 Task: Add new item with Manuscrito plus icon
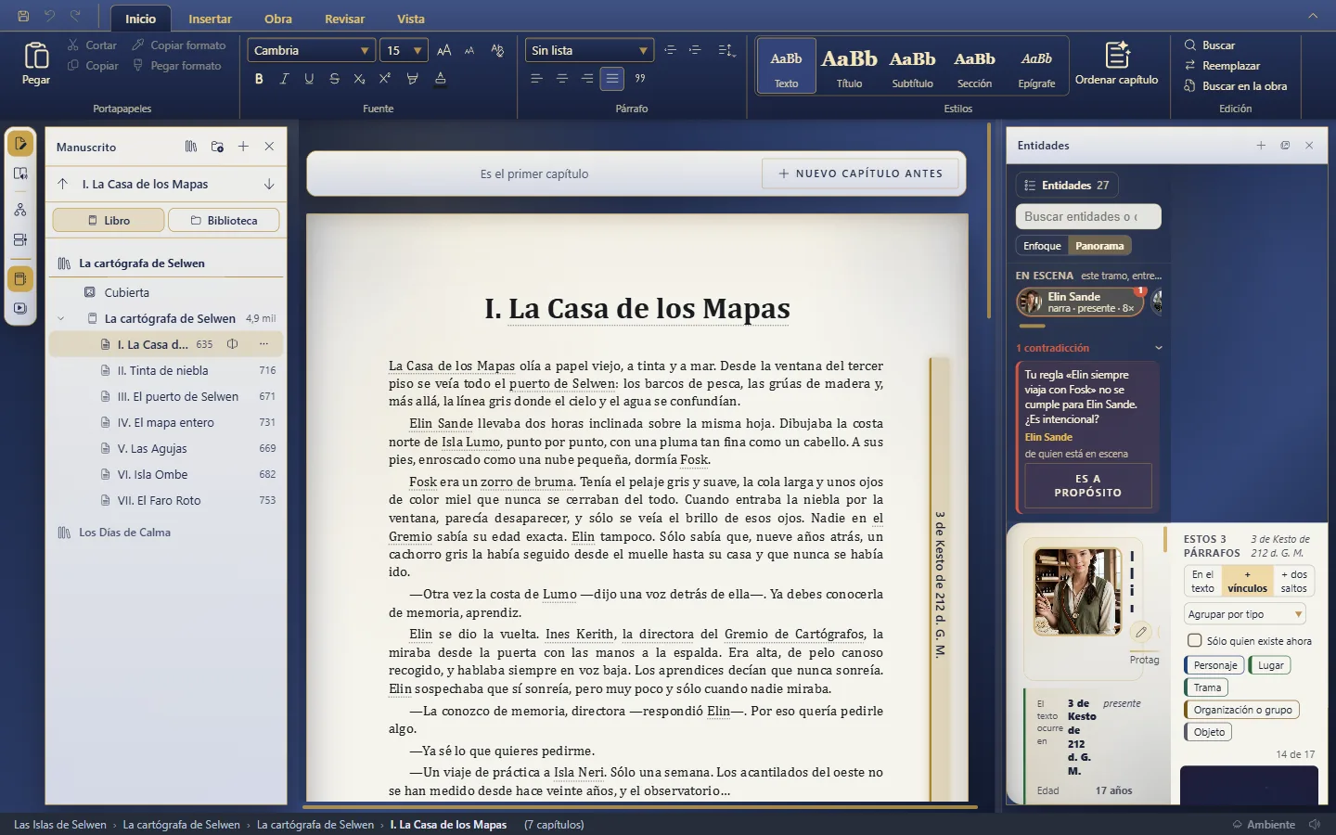pos(243,147)
